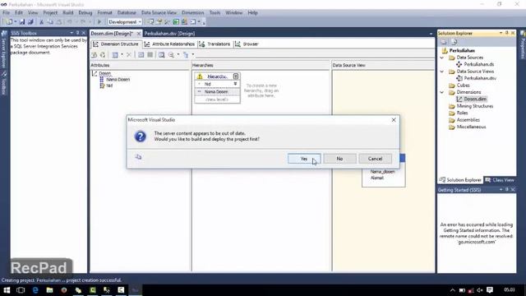Click the Find Table icon in designer toolbar

tap(162, 55)
